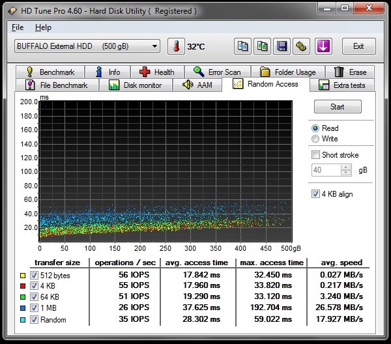Increase the short stroke gB spinner value
Screen dimensions: 391x344
pos(346,167)
